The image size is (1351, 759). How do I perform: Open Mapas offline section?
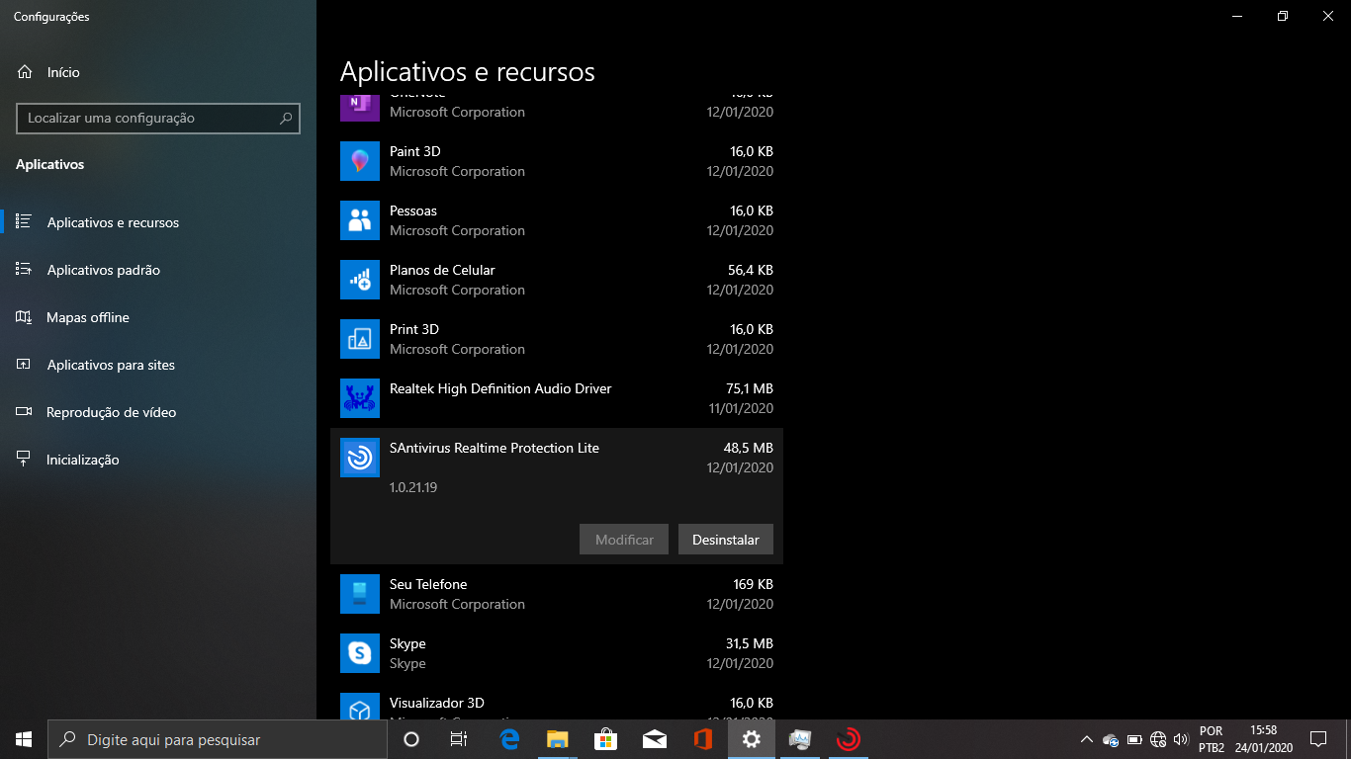pos(158,317)
